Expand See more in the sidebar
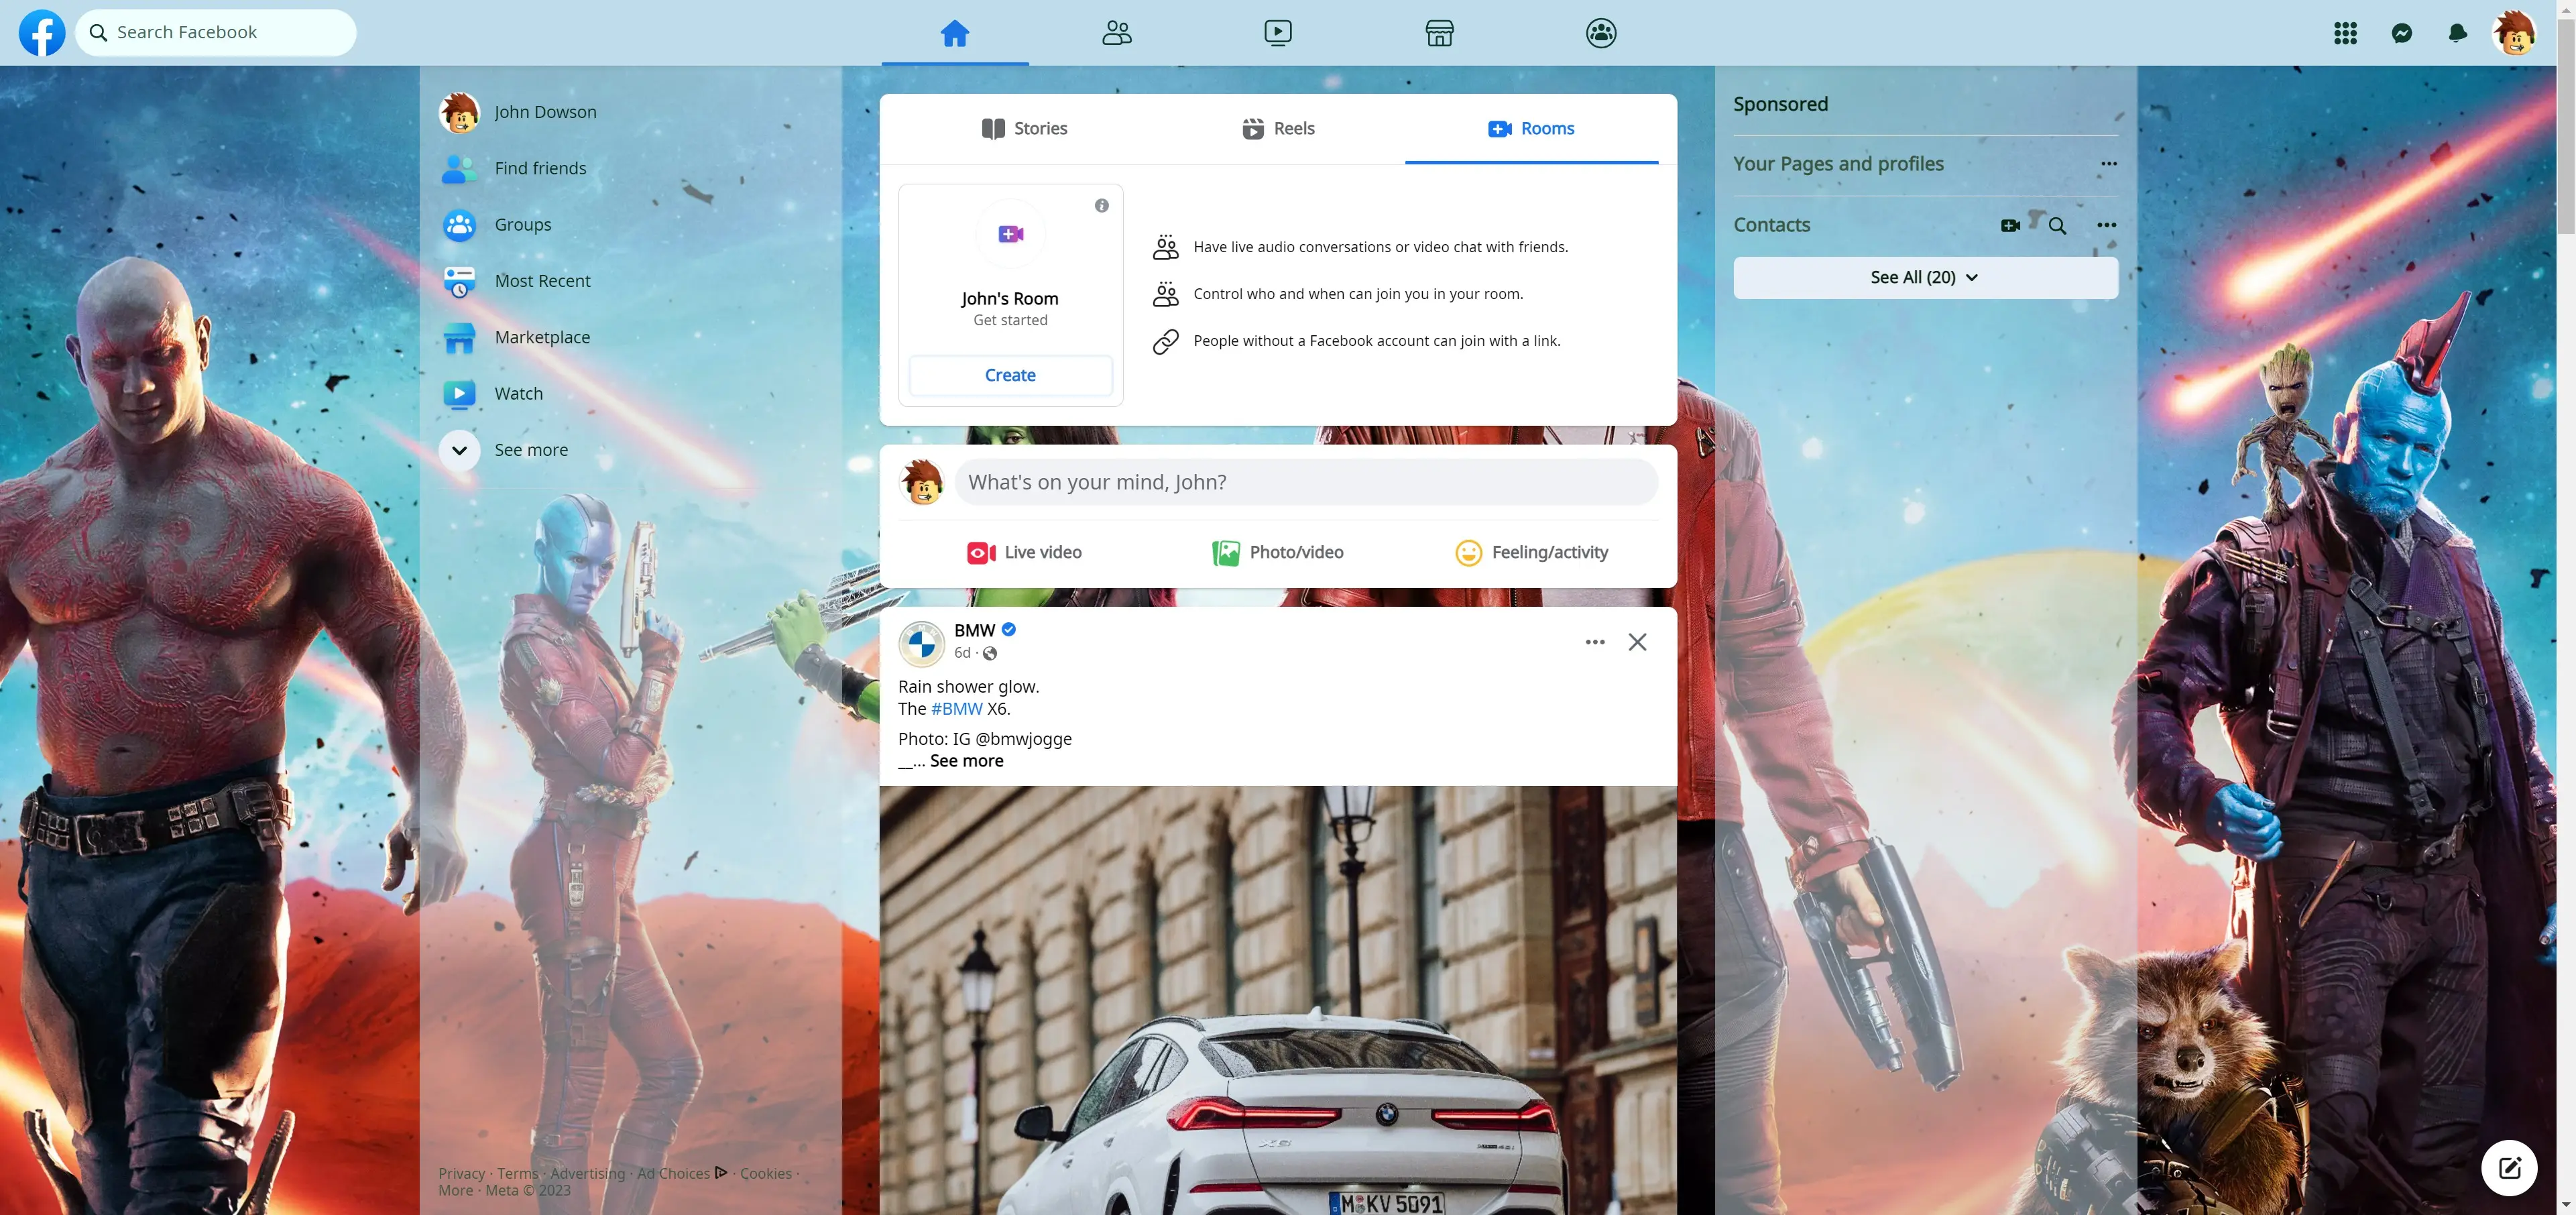The image size is (2576, 1215). coord(630,450)
